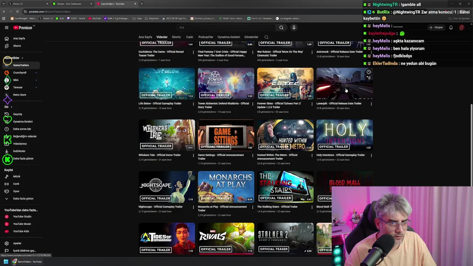Open the Crunchyroll subscription channel
Viewport: 473px width, 266px height.
(21, 73)
